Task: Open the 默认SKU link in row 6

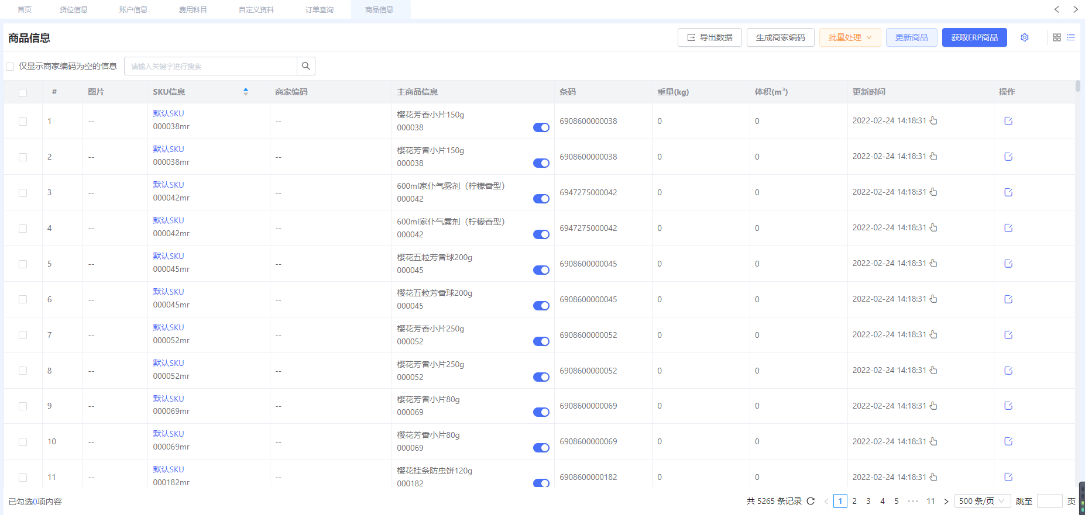Action: pyautogui.click(x=169, y=292)
